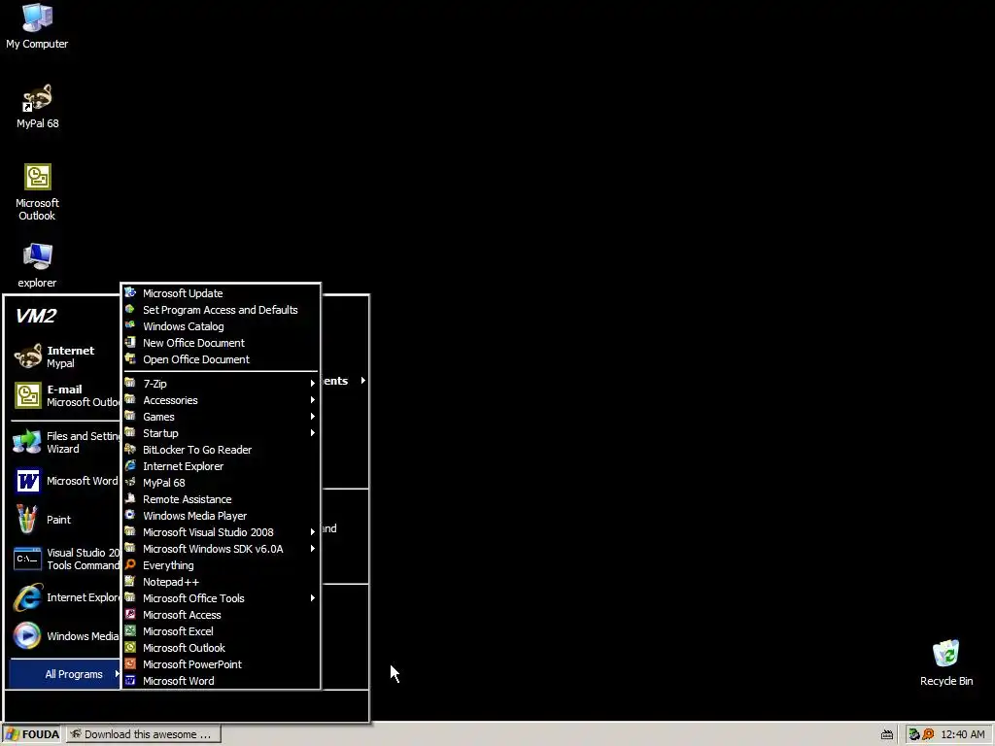This screenshot has height=746, width=995.
Task: Click the Notepad++ icon
Action: pyautogui.click(x=130, y=581)
